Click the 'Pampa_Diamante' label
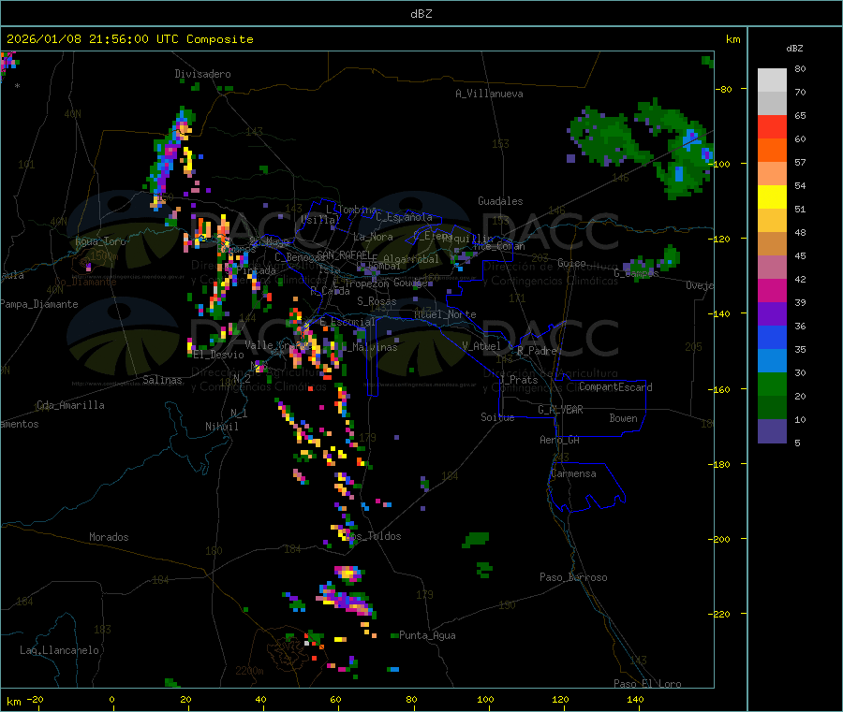843x712 pixels. pos(38,304)
